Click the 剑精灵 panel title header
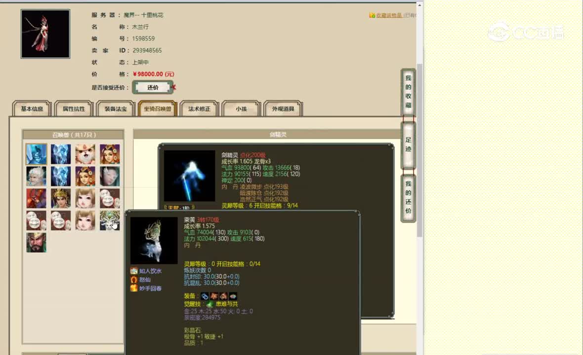The image size is (583, 355). pyautogui.click(x=278, y=134)
